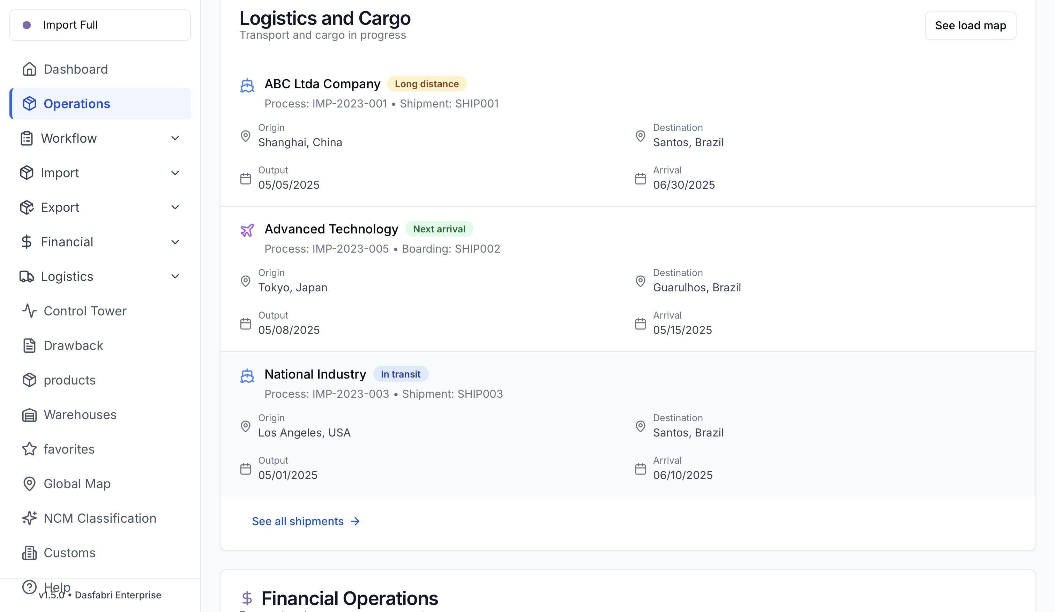Open Global Map pin icon
This screenshot has width=1055, height=612.
tap(29, 484)
